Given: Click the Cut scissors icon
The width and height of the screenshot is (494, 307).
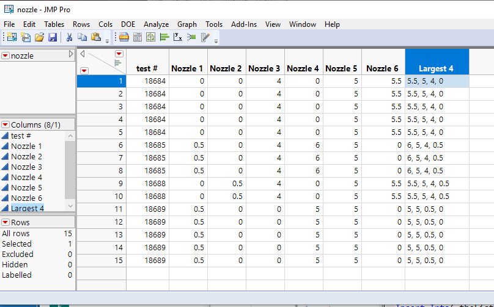Looking at the screenshot, I should 69,37.
